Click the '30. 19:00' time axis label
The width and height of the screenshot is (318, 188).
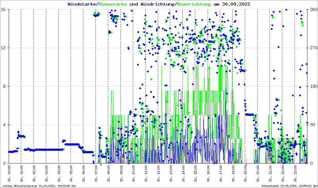coord(245,174)
